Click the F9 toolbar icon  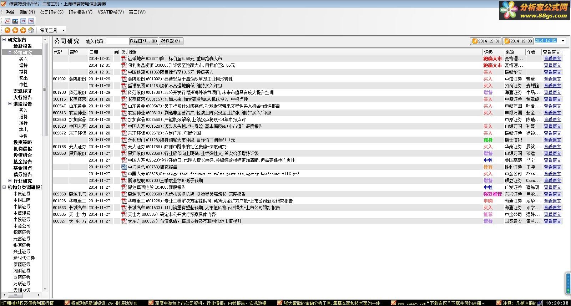coord(23,21)
